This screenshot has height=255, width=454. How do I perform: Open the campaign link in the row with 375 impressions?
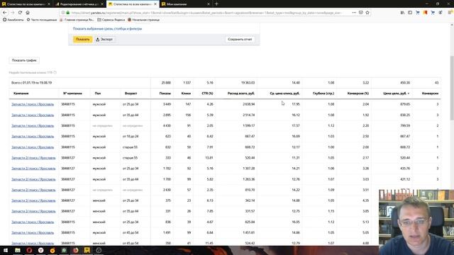(x=33, y=200)
